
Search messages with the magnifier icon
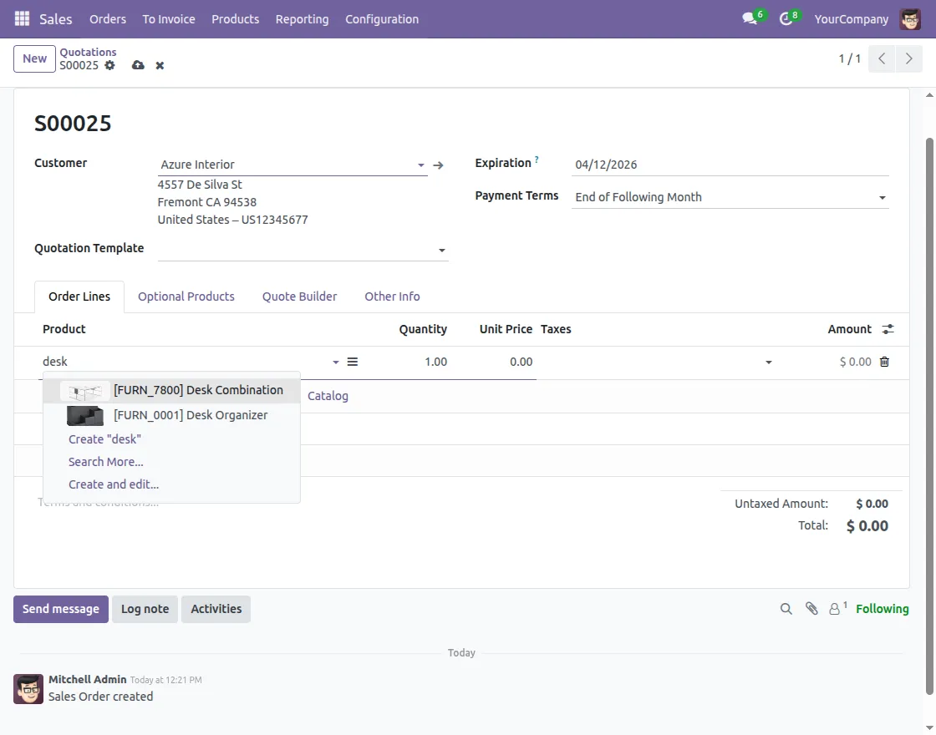click(786, 609)
